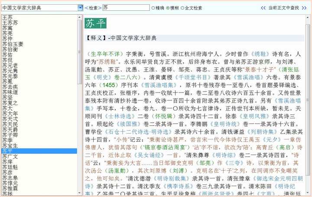Image resolution: width=312 pixels, height=197 pixels.
Task: Select 苏广文 in the entry list
Action: 10,156
